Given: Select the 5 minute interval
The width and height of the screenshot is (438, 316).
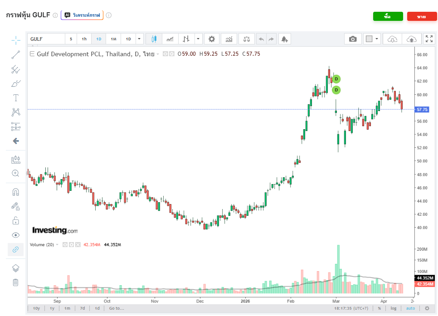Looking at the screenshot, I should [71, 39].
